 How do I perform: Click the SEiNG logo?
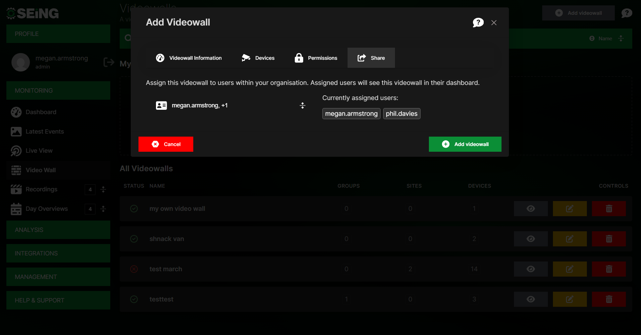pos(32,13)
